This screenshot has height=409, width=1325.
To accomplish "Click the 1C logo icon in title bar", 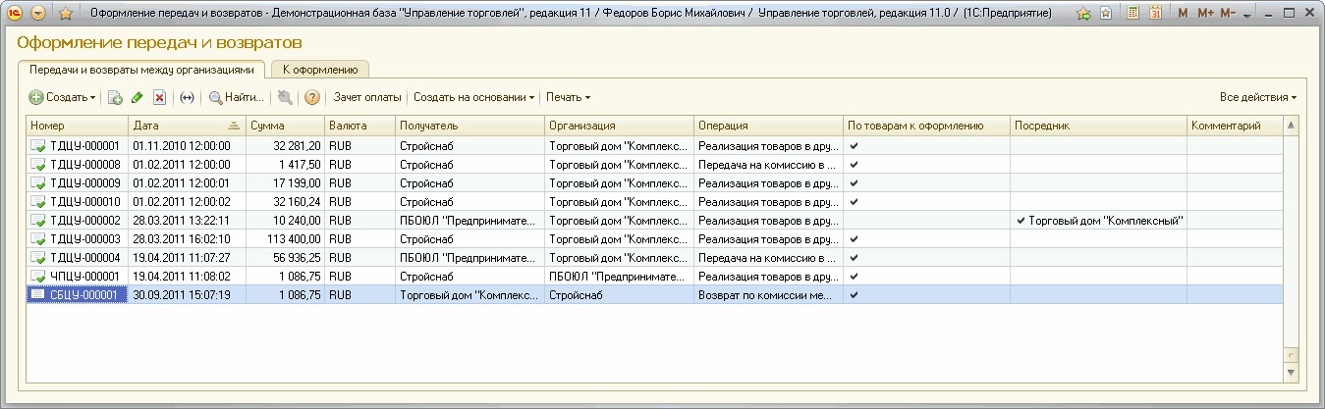I will (x=16, y=14).
